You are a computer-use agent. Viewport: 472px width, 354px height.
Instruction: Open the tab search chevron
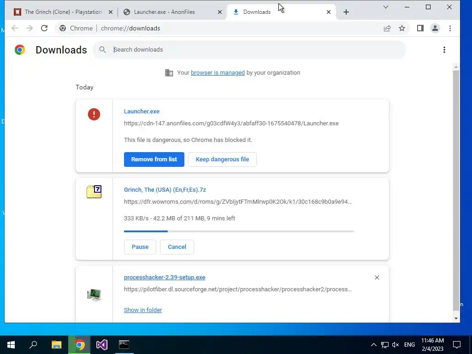point(386,7)
